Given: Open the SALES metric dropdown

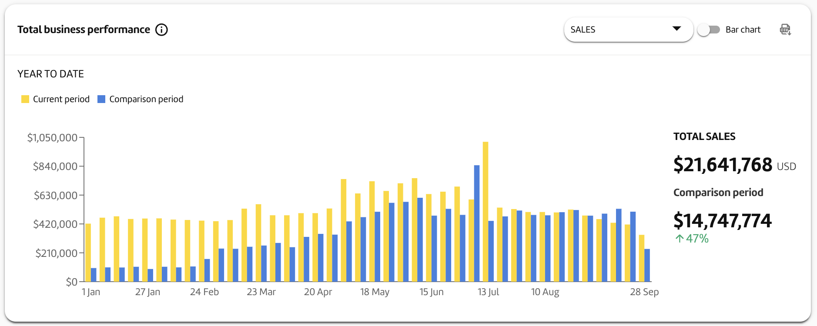Looking at the screenshot, I should 628,30.
